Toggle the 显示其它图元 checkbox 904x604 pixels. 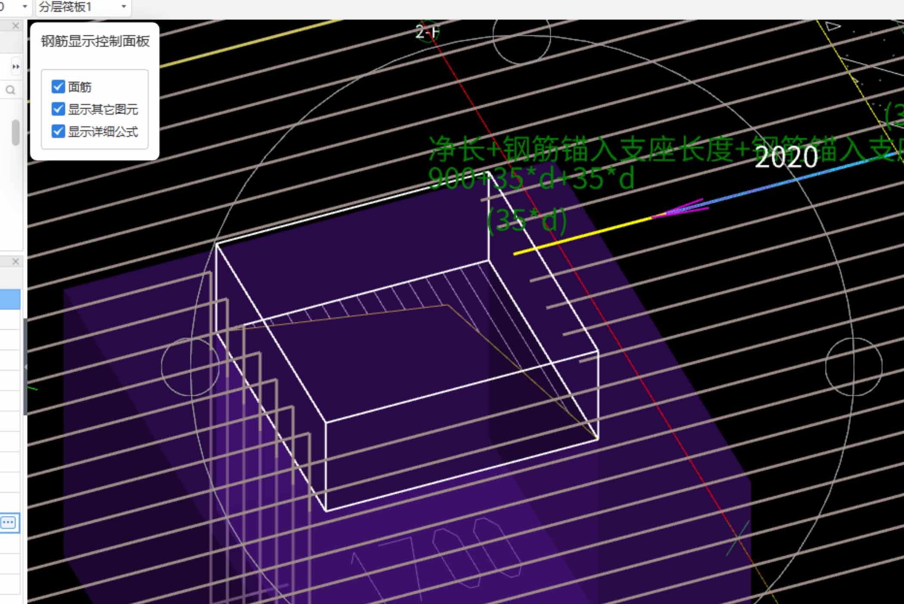point(58,109)
